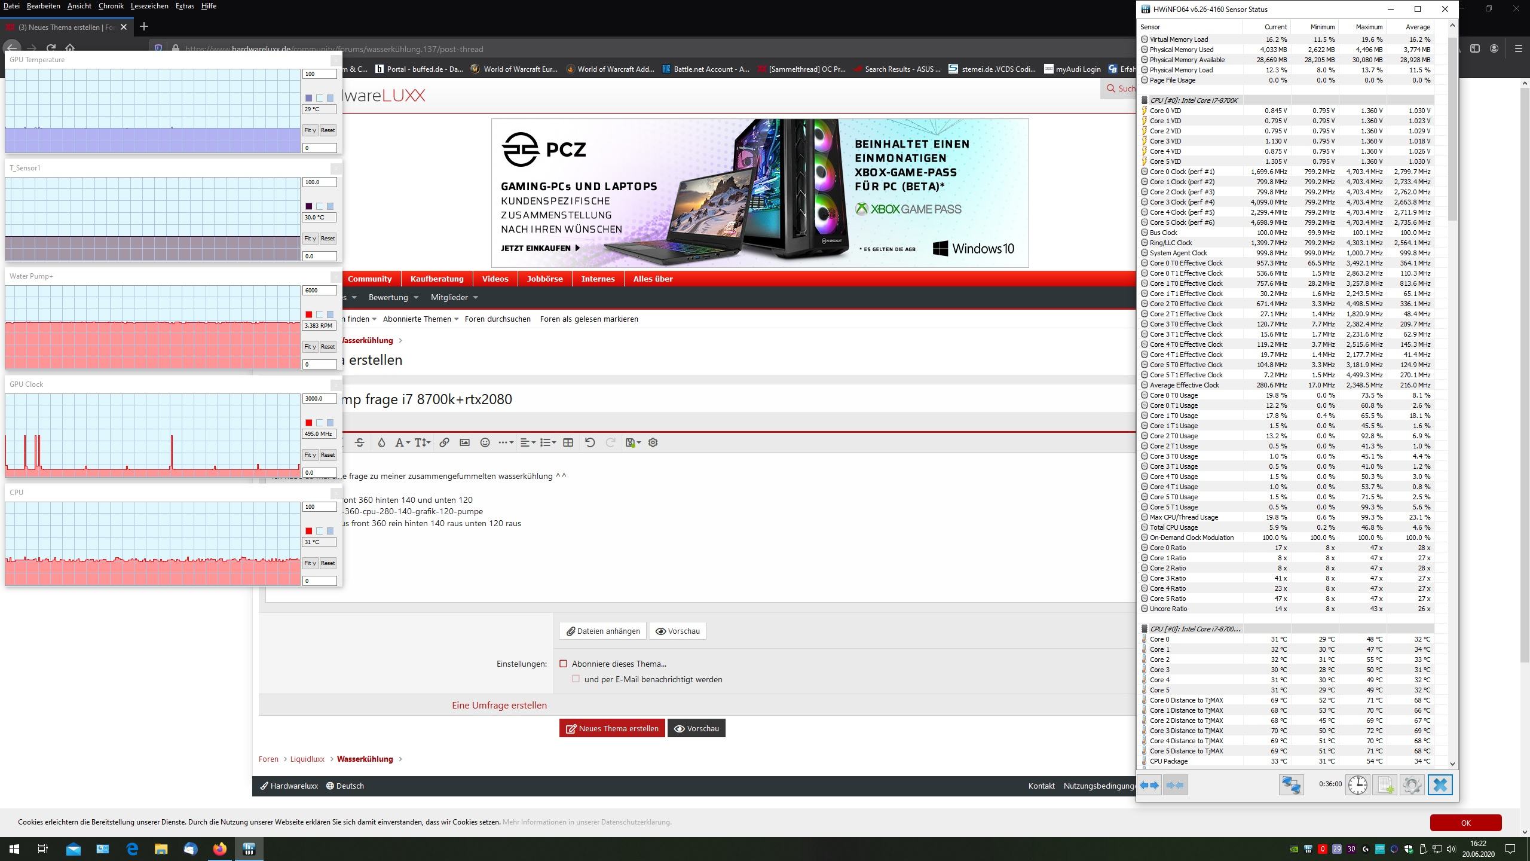Click the Reset button in the GPU Clock graph
Screen dimensions: 1530x861
(328, 455)
